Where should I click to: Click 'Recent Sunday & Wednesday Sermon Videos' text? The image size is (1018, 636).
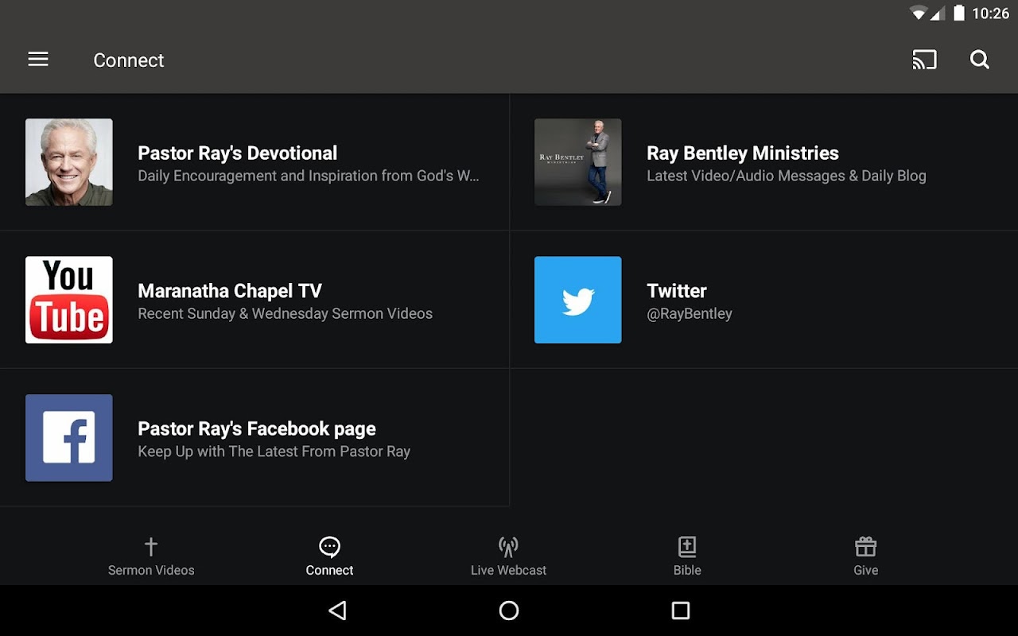tap(286, 313)
